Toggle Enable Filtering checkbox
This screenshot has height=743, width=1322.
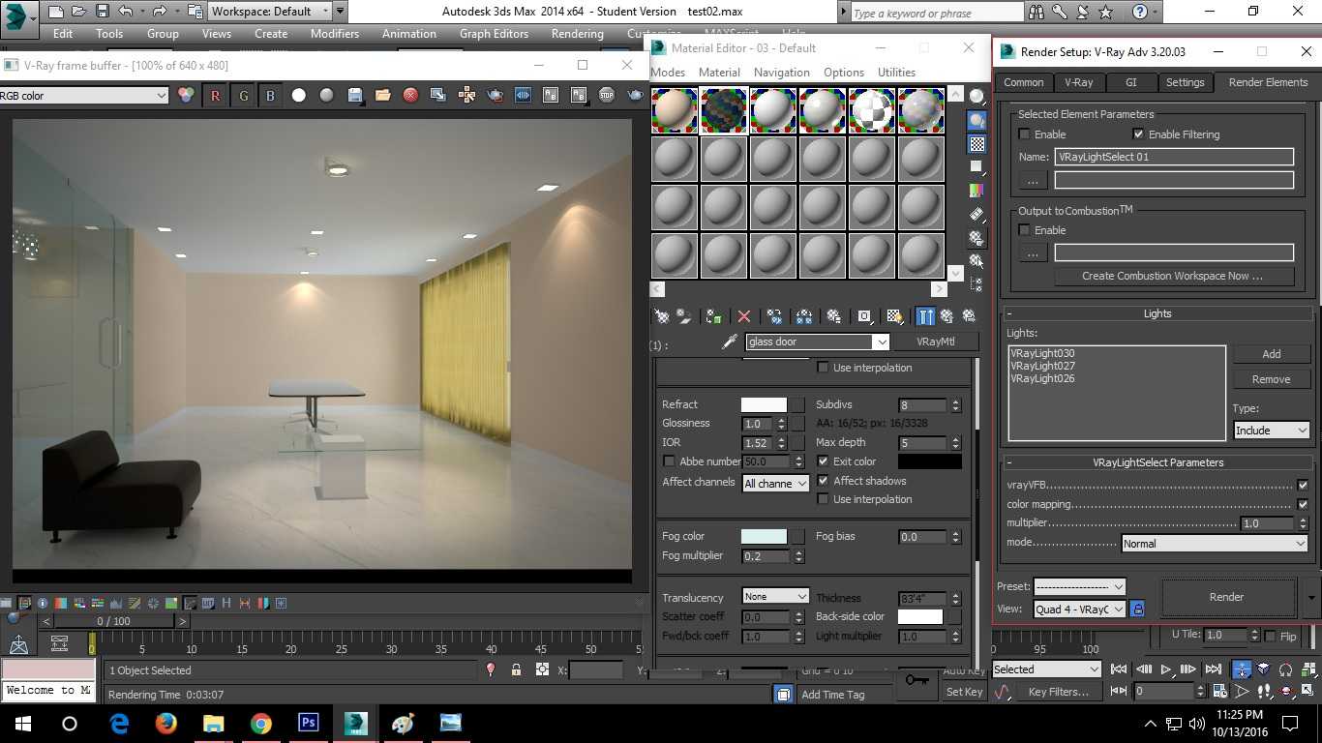[x=1138, y=134]
